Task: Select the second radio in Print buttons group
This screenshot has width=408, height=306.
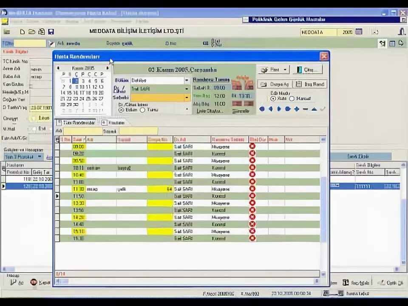Action: [292, 99]
